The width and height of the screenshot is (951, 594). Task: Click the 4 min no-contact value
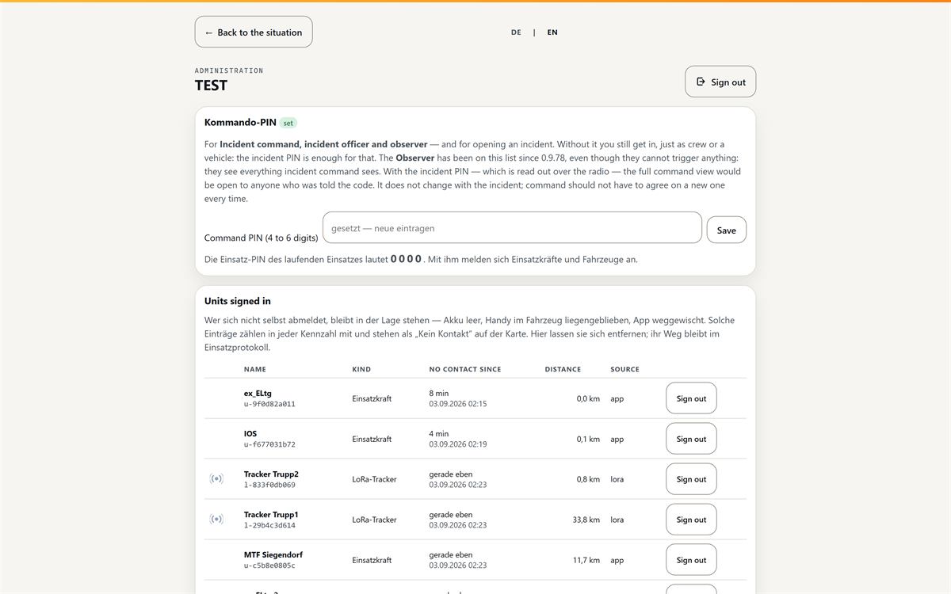point(439,433)
